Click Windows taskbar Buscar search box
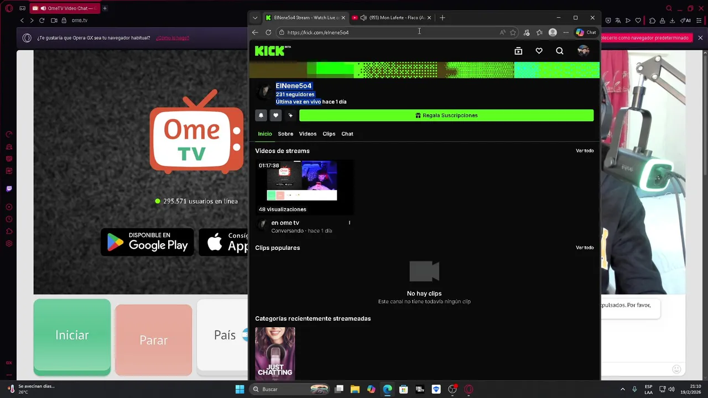Image resolution: width=708 pixels, height=398 pixels. coord(289,389)
